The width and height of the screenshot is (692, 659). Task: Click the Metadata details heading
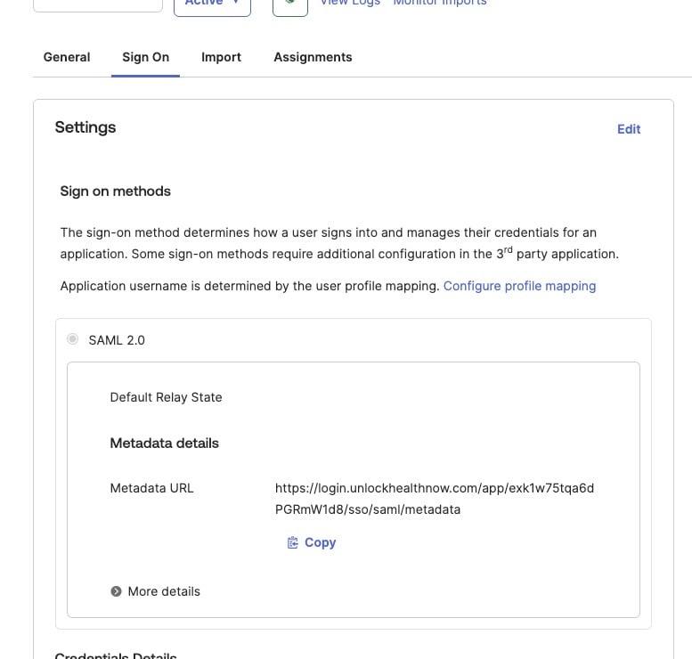[x=164, y=443]
